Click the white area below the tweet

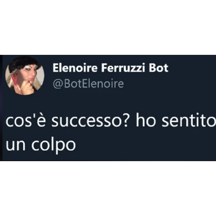[x=108, y=189]
